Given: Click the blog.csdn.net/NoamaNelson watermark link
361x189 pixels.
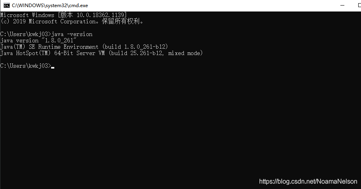Looking at the screenshot, I should [x=308, y=181].
